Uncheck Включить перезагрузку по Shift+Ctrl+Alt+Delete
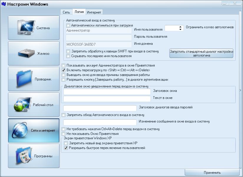The image size is (243, 177). point(63,70)
